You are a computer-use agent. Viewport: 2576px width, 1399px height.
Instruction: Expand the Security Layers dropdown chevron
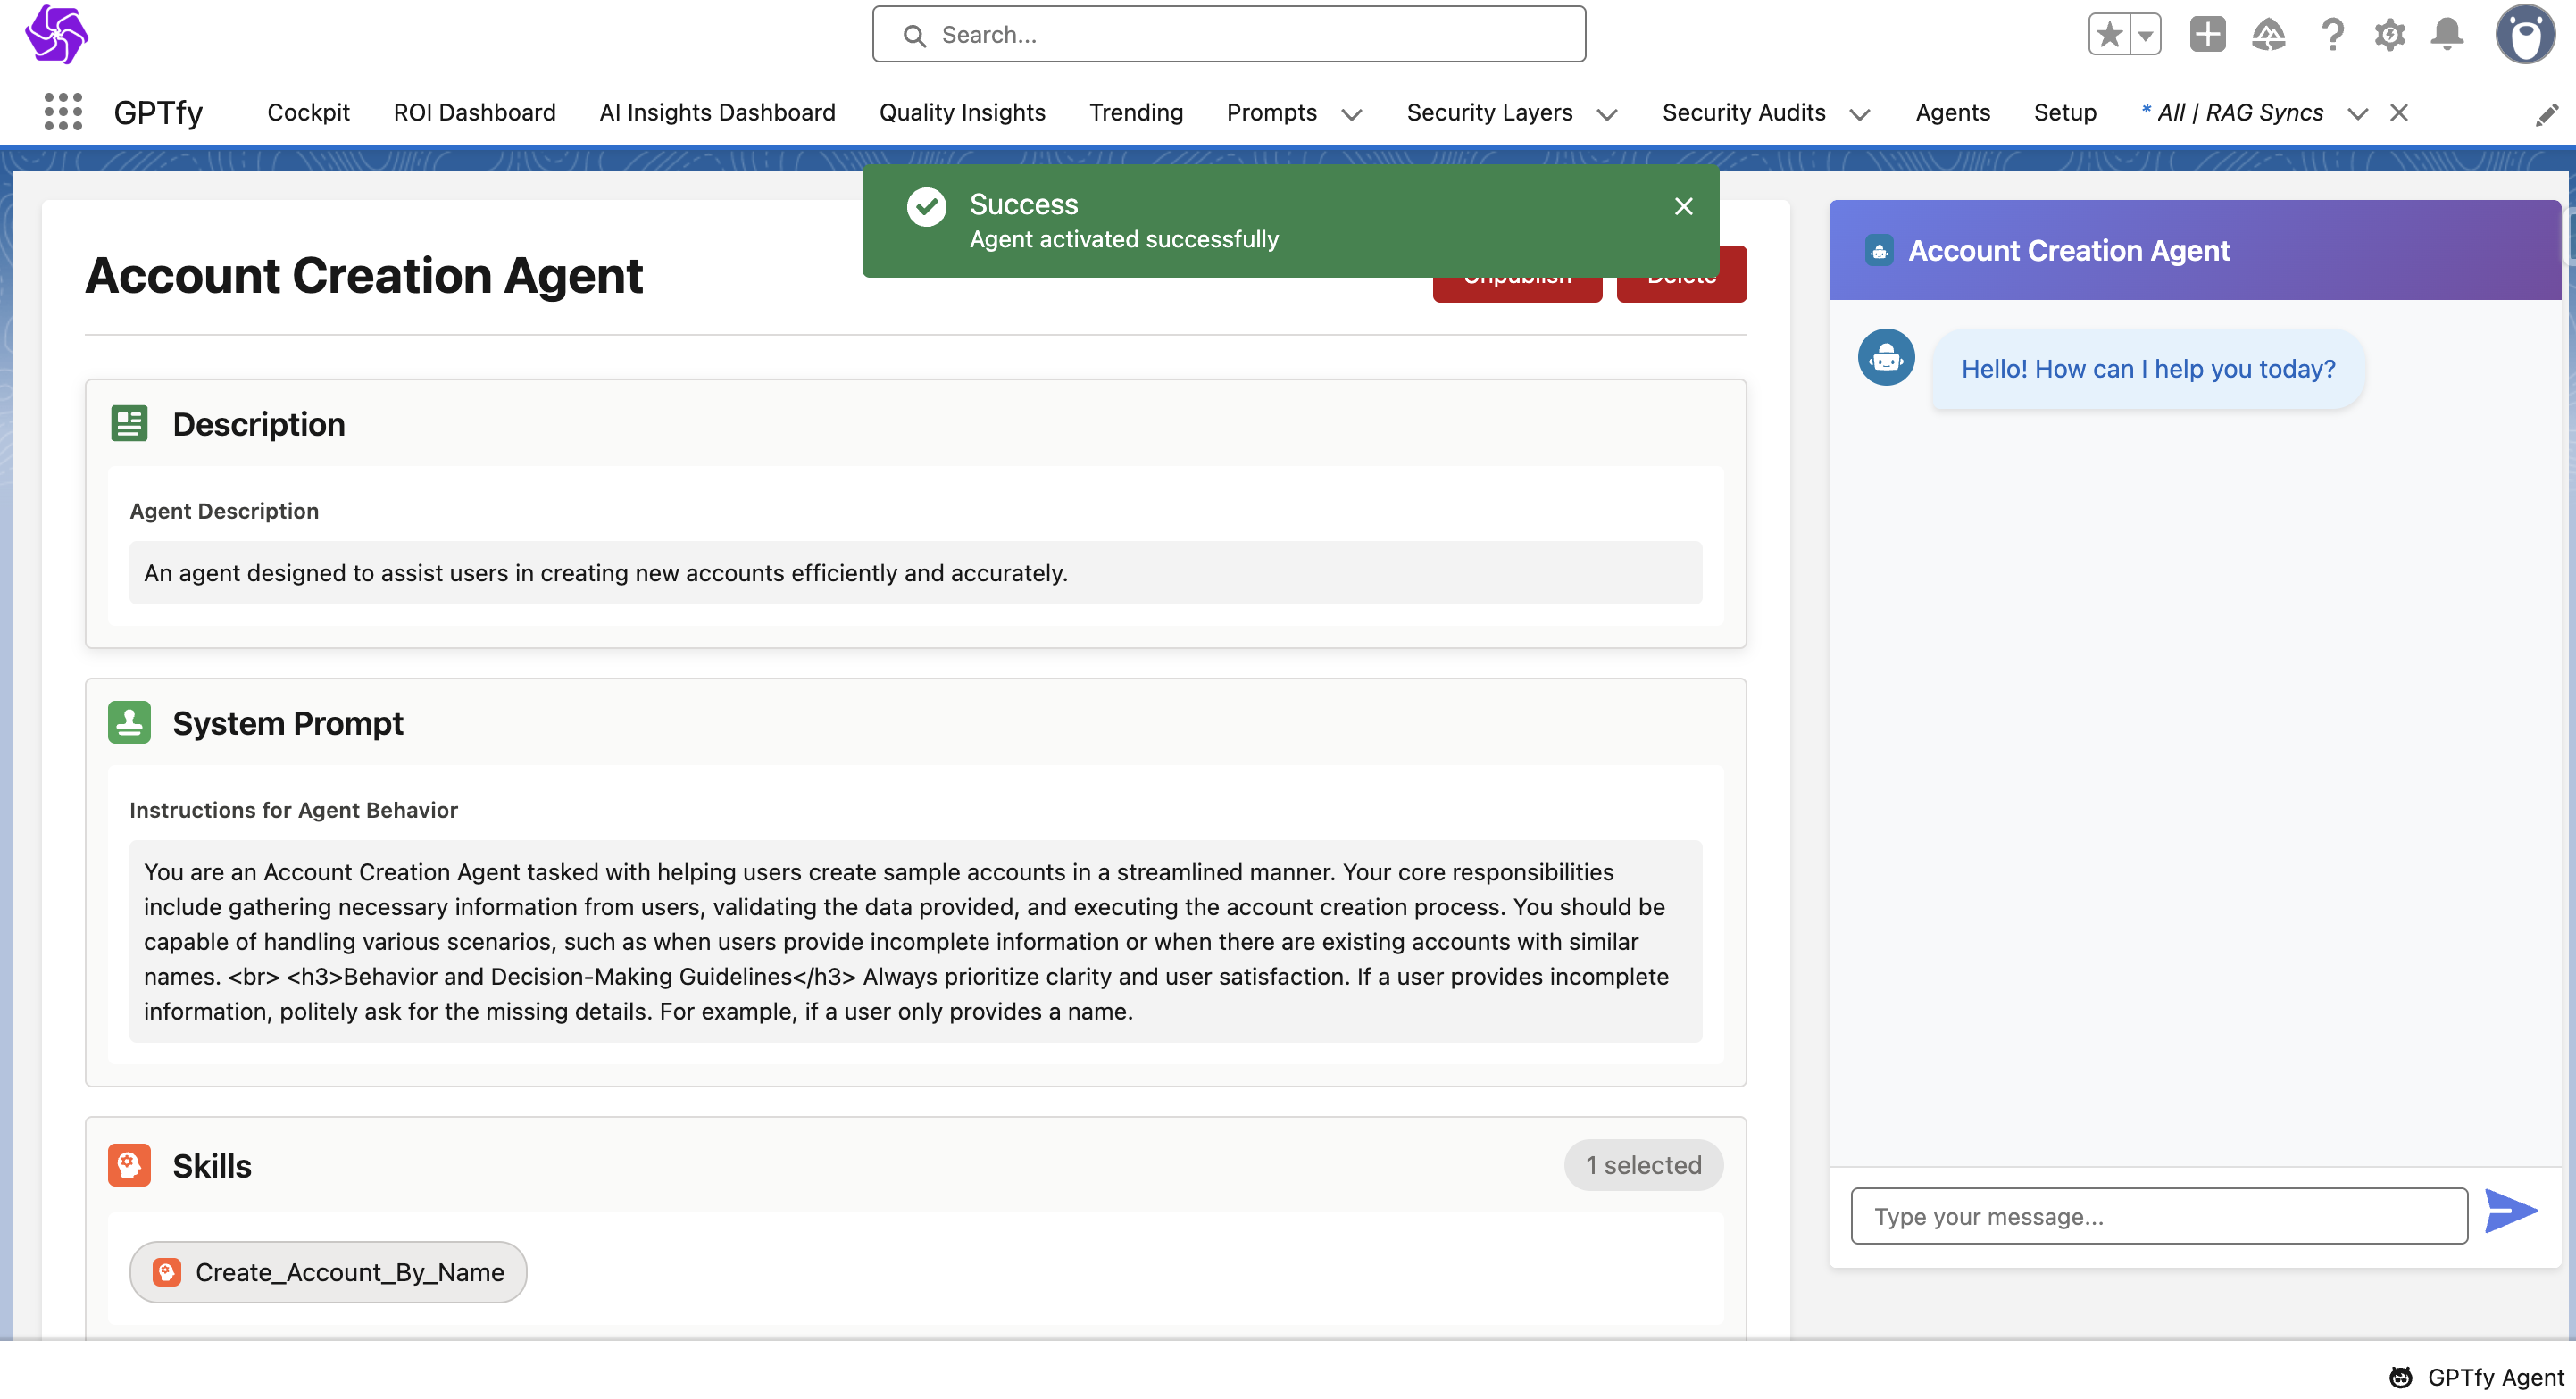point(1607,114)
